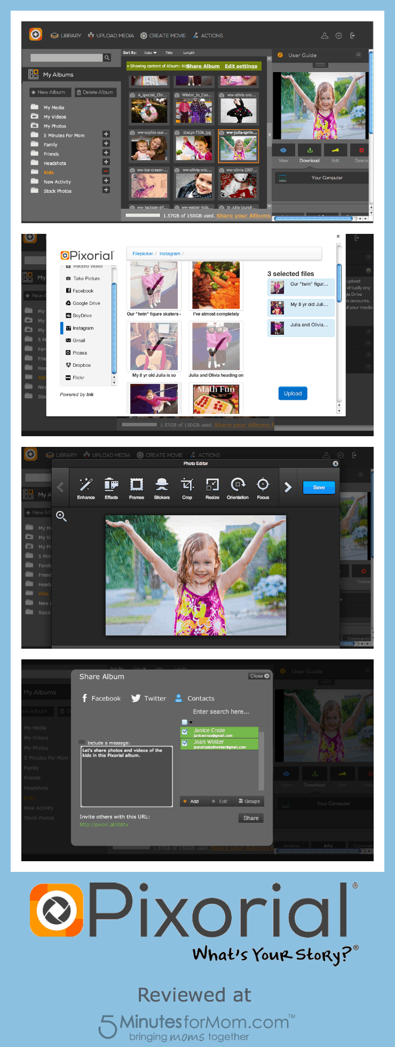Open settings gear in undimmed library header
The image size is (395, 1047).
[x=338, y=36]
